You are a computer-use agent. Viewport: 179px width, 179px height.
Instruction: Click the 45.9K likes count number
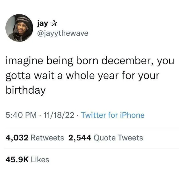click(x=17, y=160)
